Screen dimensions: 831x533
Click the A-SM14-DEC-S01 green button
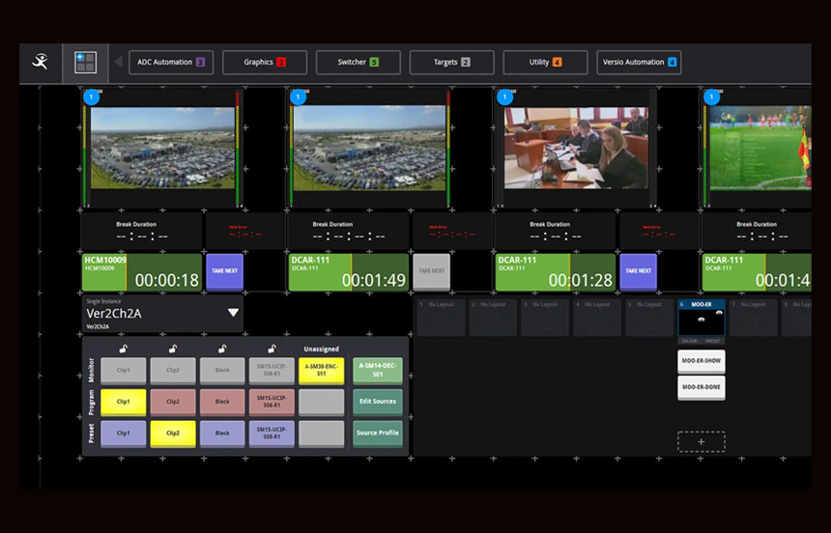pyautogui.click(x=378, y=371)
